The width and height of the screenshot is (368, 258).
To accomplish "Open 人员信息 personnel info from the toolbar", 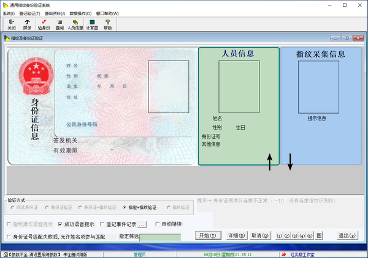I will tap(75, 24).
